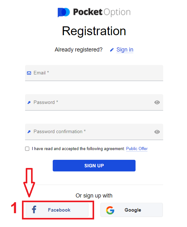This screenshot has width=187, height=227.
Task: Click the pencil icon beside Sign in
Action: pyautogui.click(x=112, y=50)
